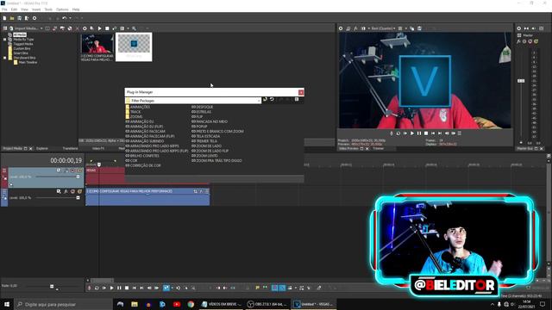Viewport: 552px width, 310px height.
Task: Open Google Chrome from the taskbar
Action: tap(191, 304)
